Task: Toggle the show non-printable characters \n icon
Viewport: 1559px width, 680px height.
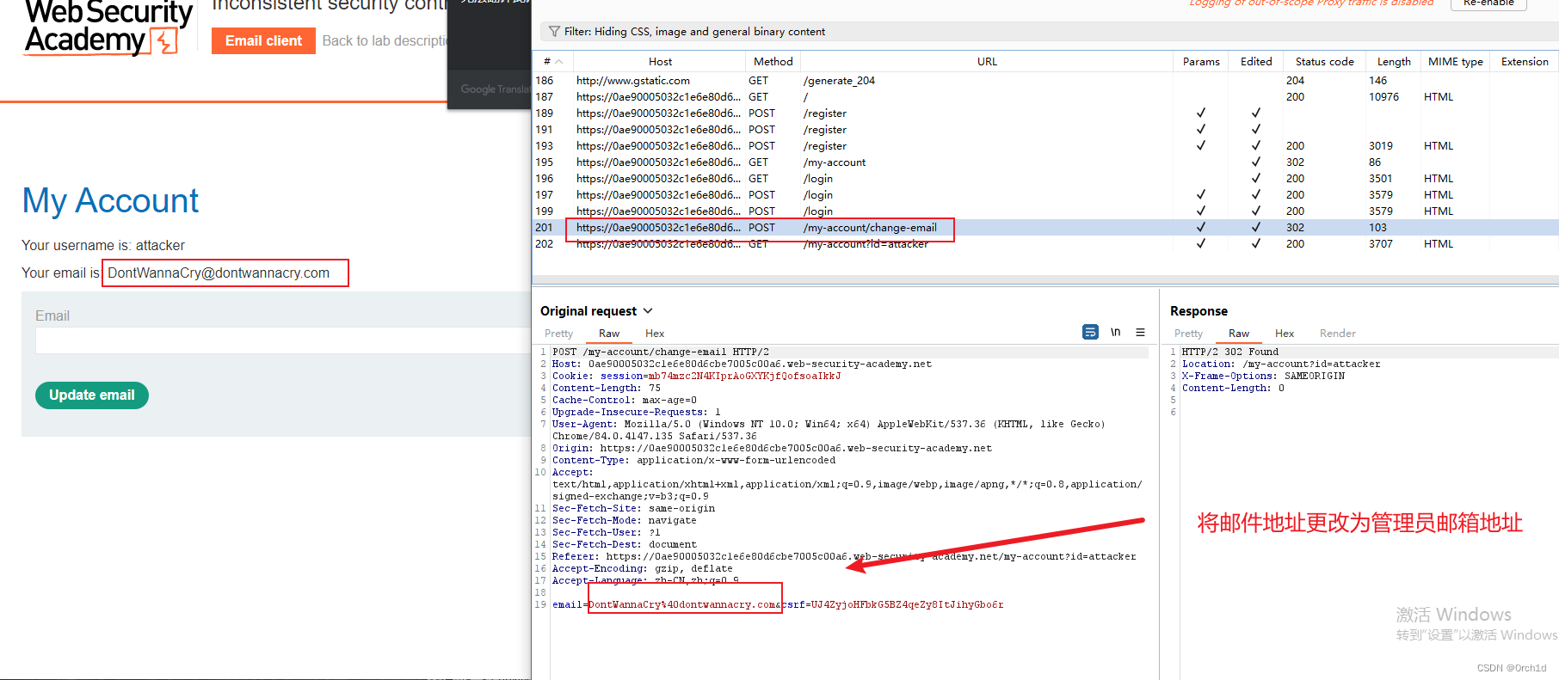Action: coord(1115,332)
